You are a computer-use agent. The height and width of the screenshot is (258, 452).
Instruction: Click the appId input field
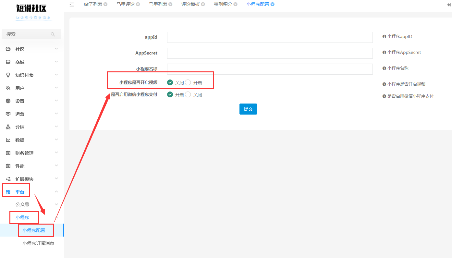pos(270,37)
